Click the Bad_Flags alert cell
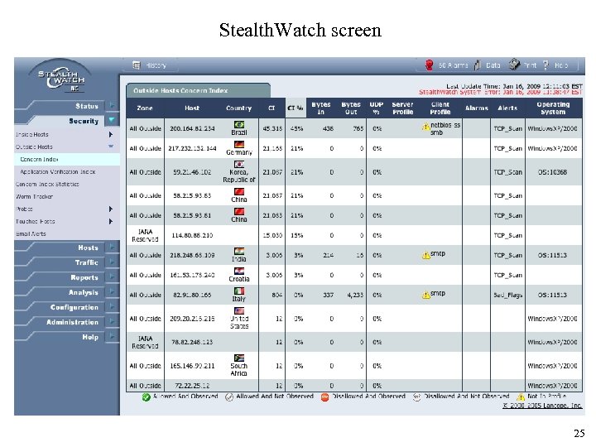This screenshot has height=447, width=596. [x=507, y=295]
